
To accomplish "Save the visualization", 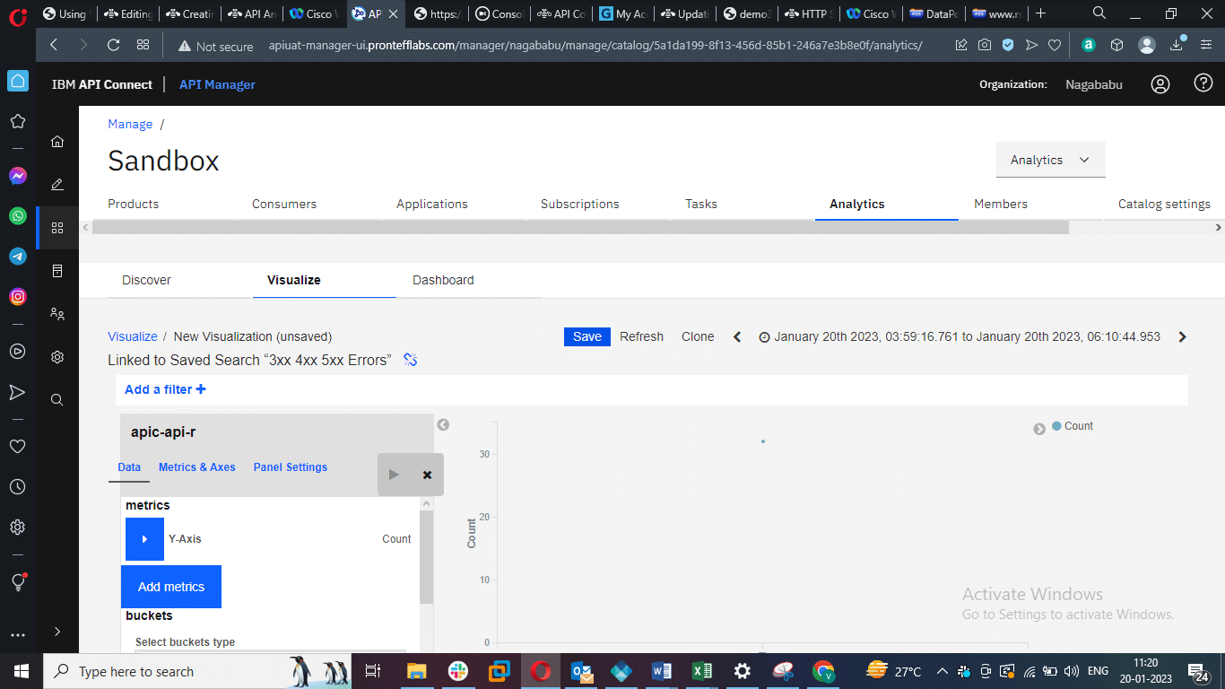I will (x=587, y=336).
